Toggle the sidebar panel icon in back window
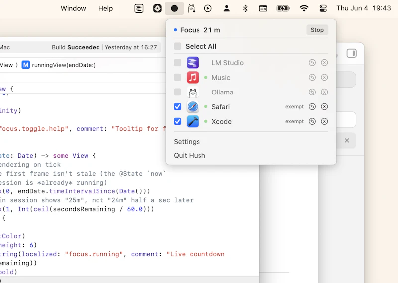 click(x=352, y=53)
